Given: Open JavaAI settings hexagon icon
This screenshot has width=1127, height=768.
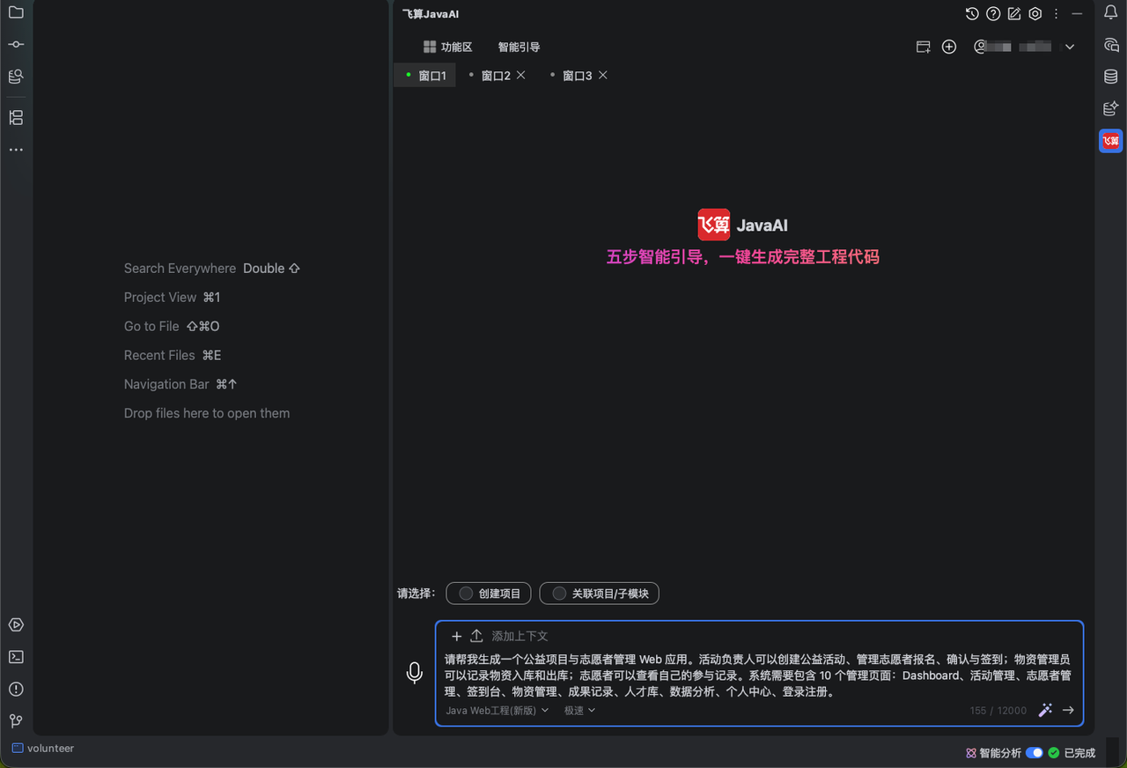Looking at the screenshot, I should pyautogui.click(x=1035, y=13).
